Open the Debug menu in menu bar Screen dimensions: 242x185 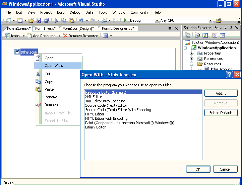[75, 12]
